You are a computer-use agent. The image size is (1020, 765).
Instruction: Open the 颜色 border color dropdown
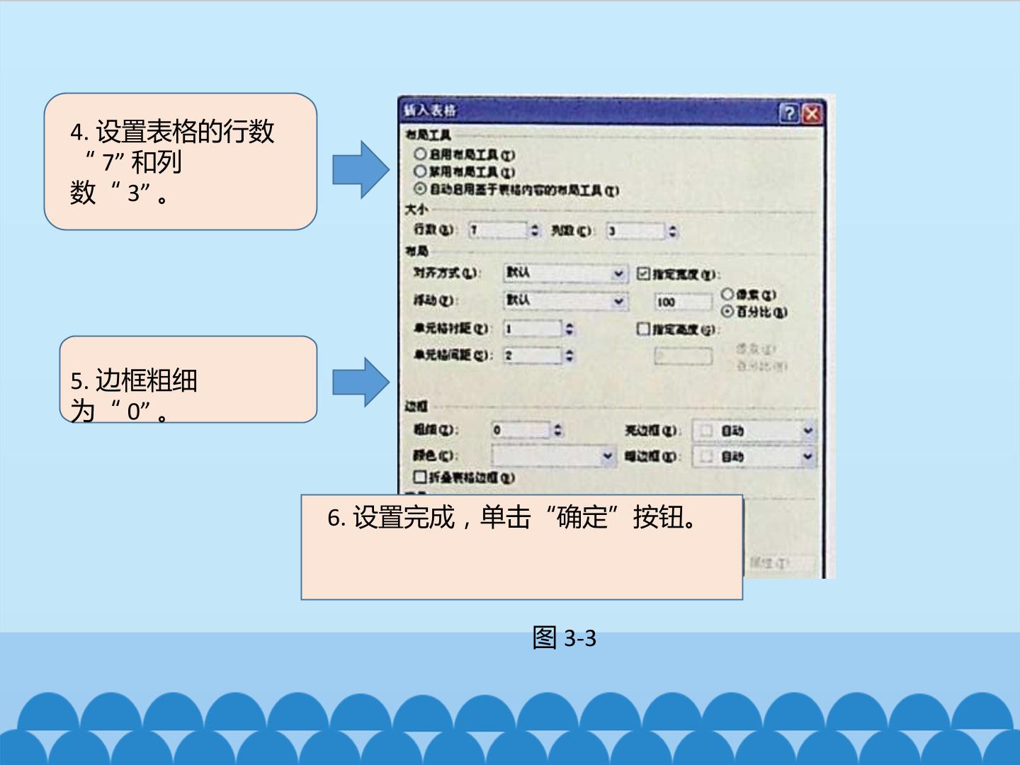(x=553, y=456)
